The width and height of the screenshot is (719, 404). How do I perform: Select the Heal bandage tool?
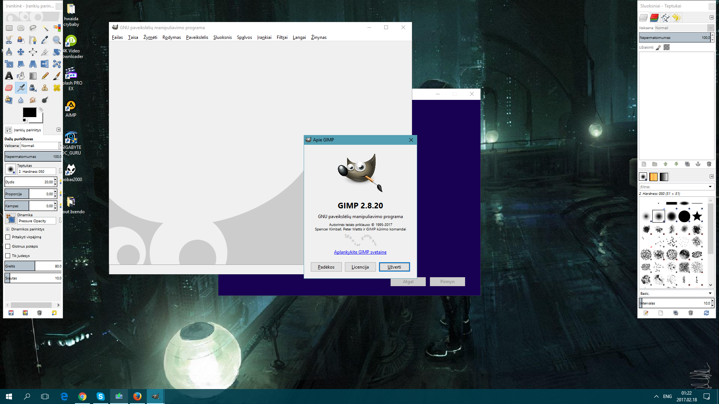coord(57,88)
